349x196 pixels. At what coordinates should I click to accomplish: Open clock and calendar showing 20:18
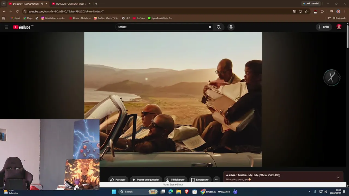click(x=335, y=192)
